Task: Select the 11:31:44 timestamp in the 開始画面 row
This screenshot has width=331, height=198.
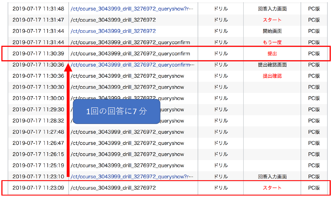Action: point(38,31)
